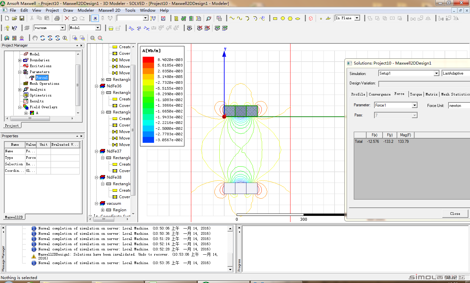Click the Message Manager scrollbar down arrow

[230, 269]
